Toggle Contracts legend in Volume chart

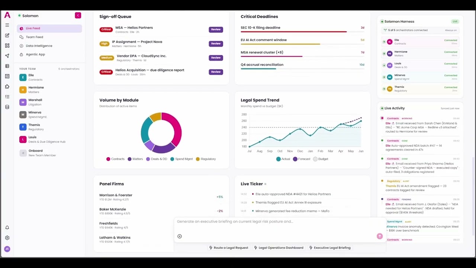[x=115, y=159]
